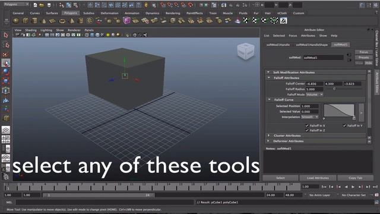The height and width of the screenshot is (214, 380).
Task: Open the Rendering shelf tab
Action: [173, 13]
